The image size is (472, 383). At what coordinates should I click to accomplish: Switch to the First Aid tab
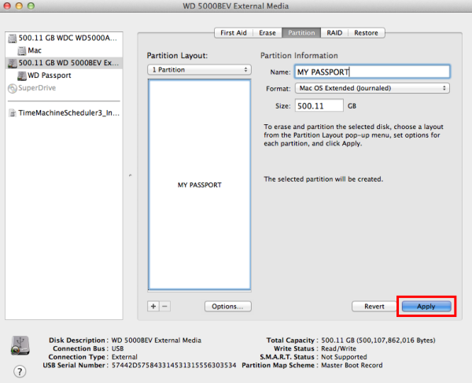pyautogui.click(x=235, y=33)
